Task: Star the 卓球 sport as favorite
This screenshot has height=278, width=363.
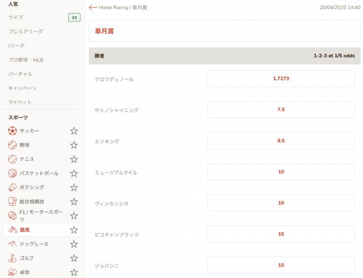Action: [74, 272]
